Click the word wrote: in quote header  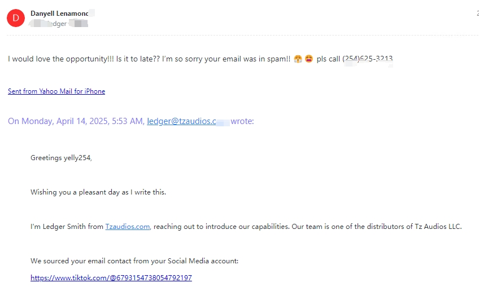pos(242,121)
